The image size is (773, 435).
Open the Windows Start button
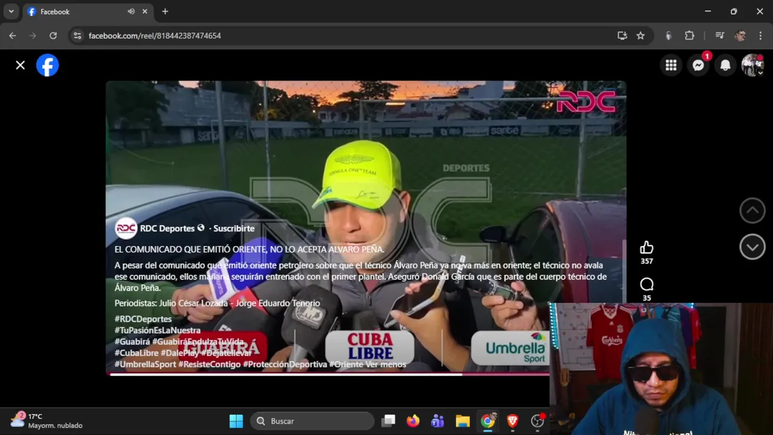tap(236, 421)
